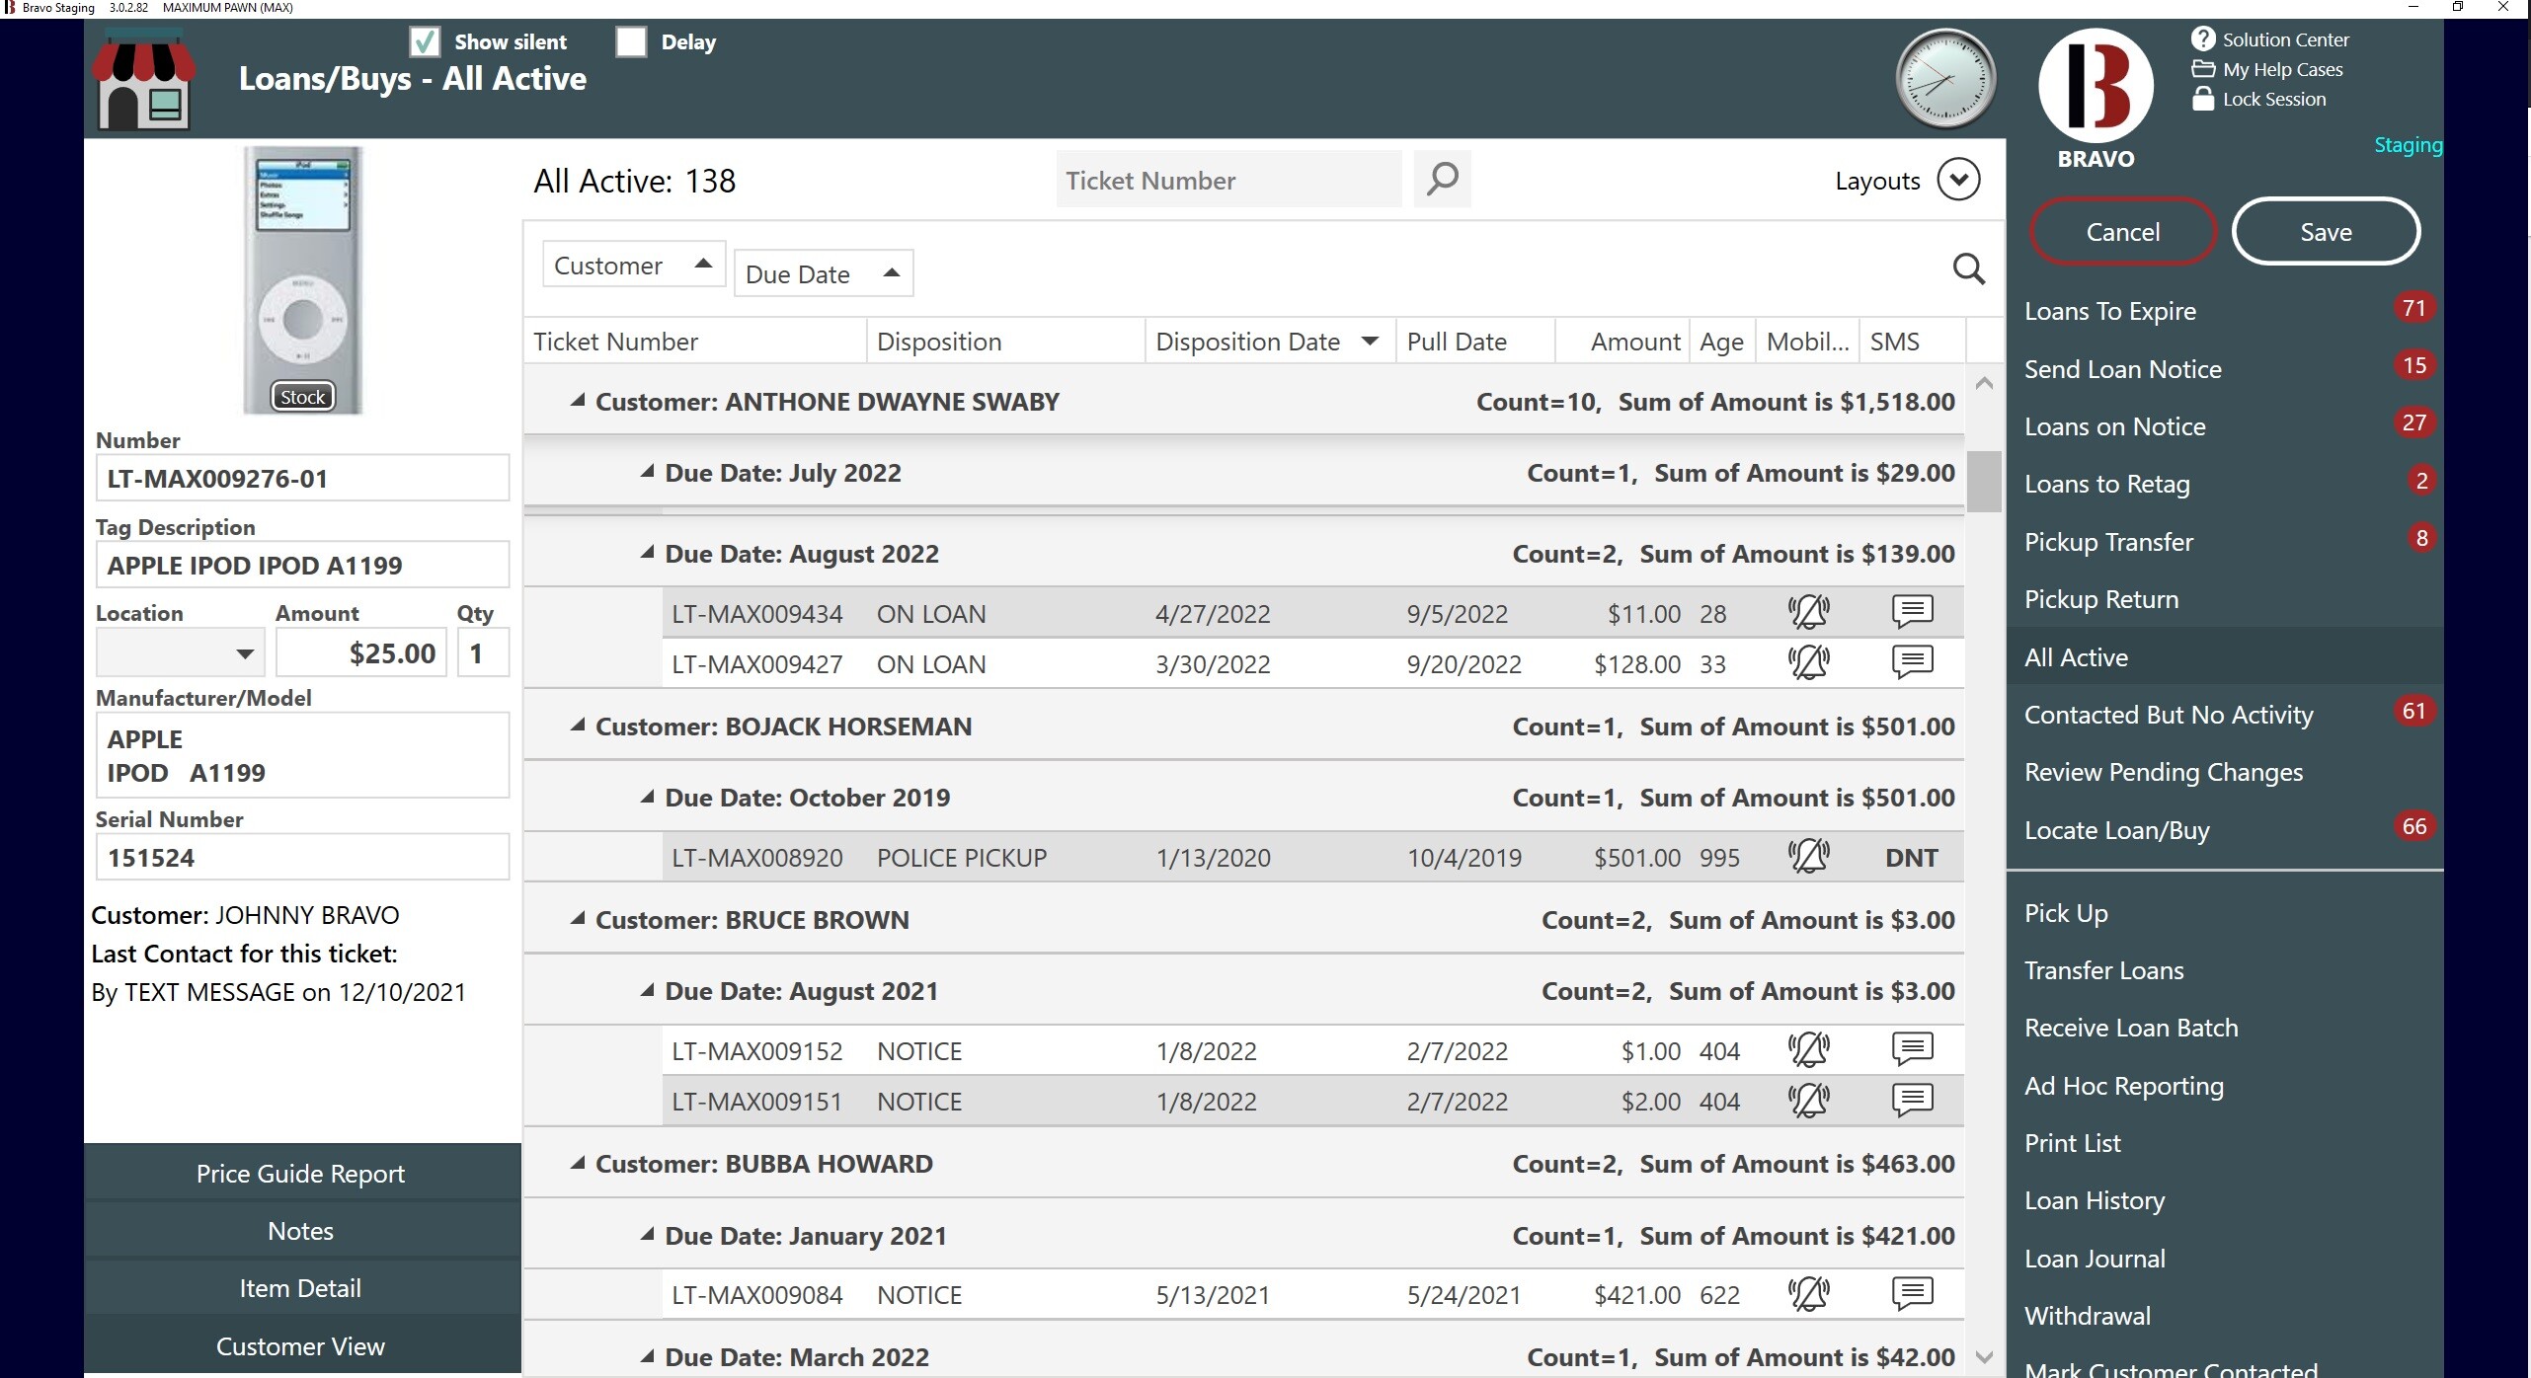Open the Notes button

pos(301,1230)
